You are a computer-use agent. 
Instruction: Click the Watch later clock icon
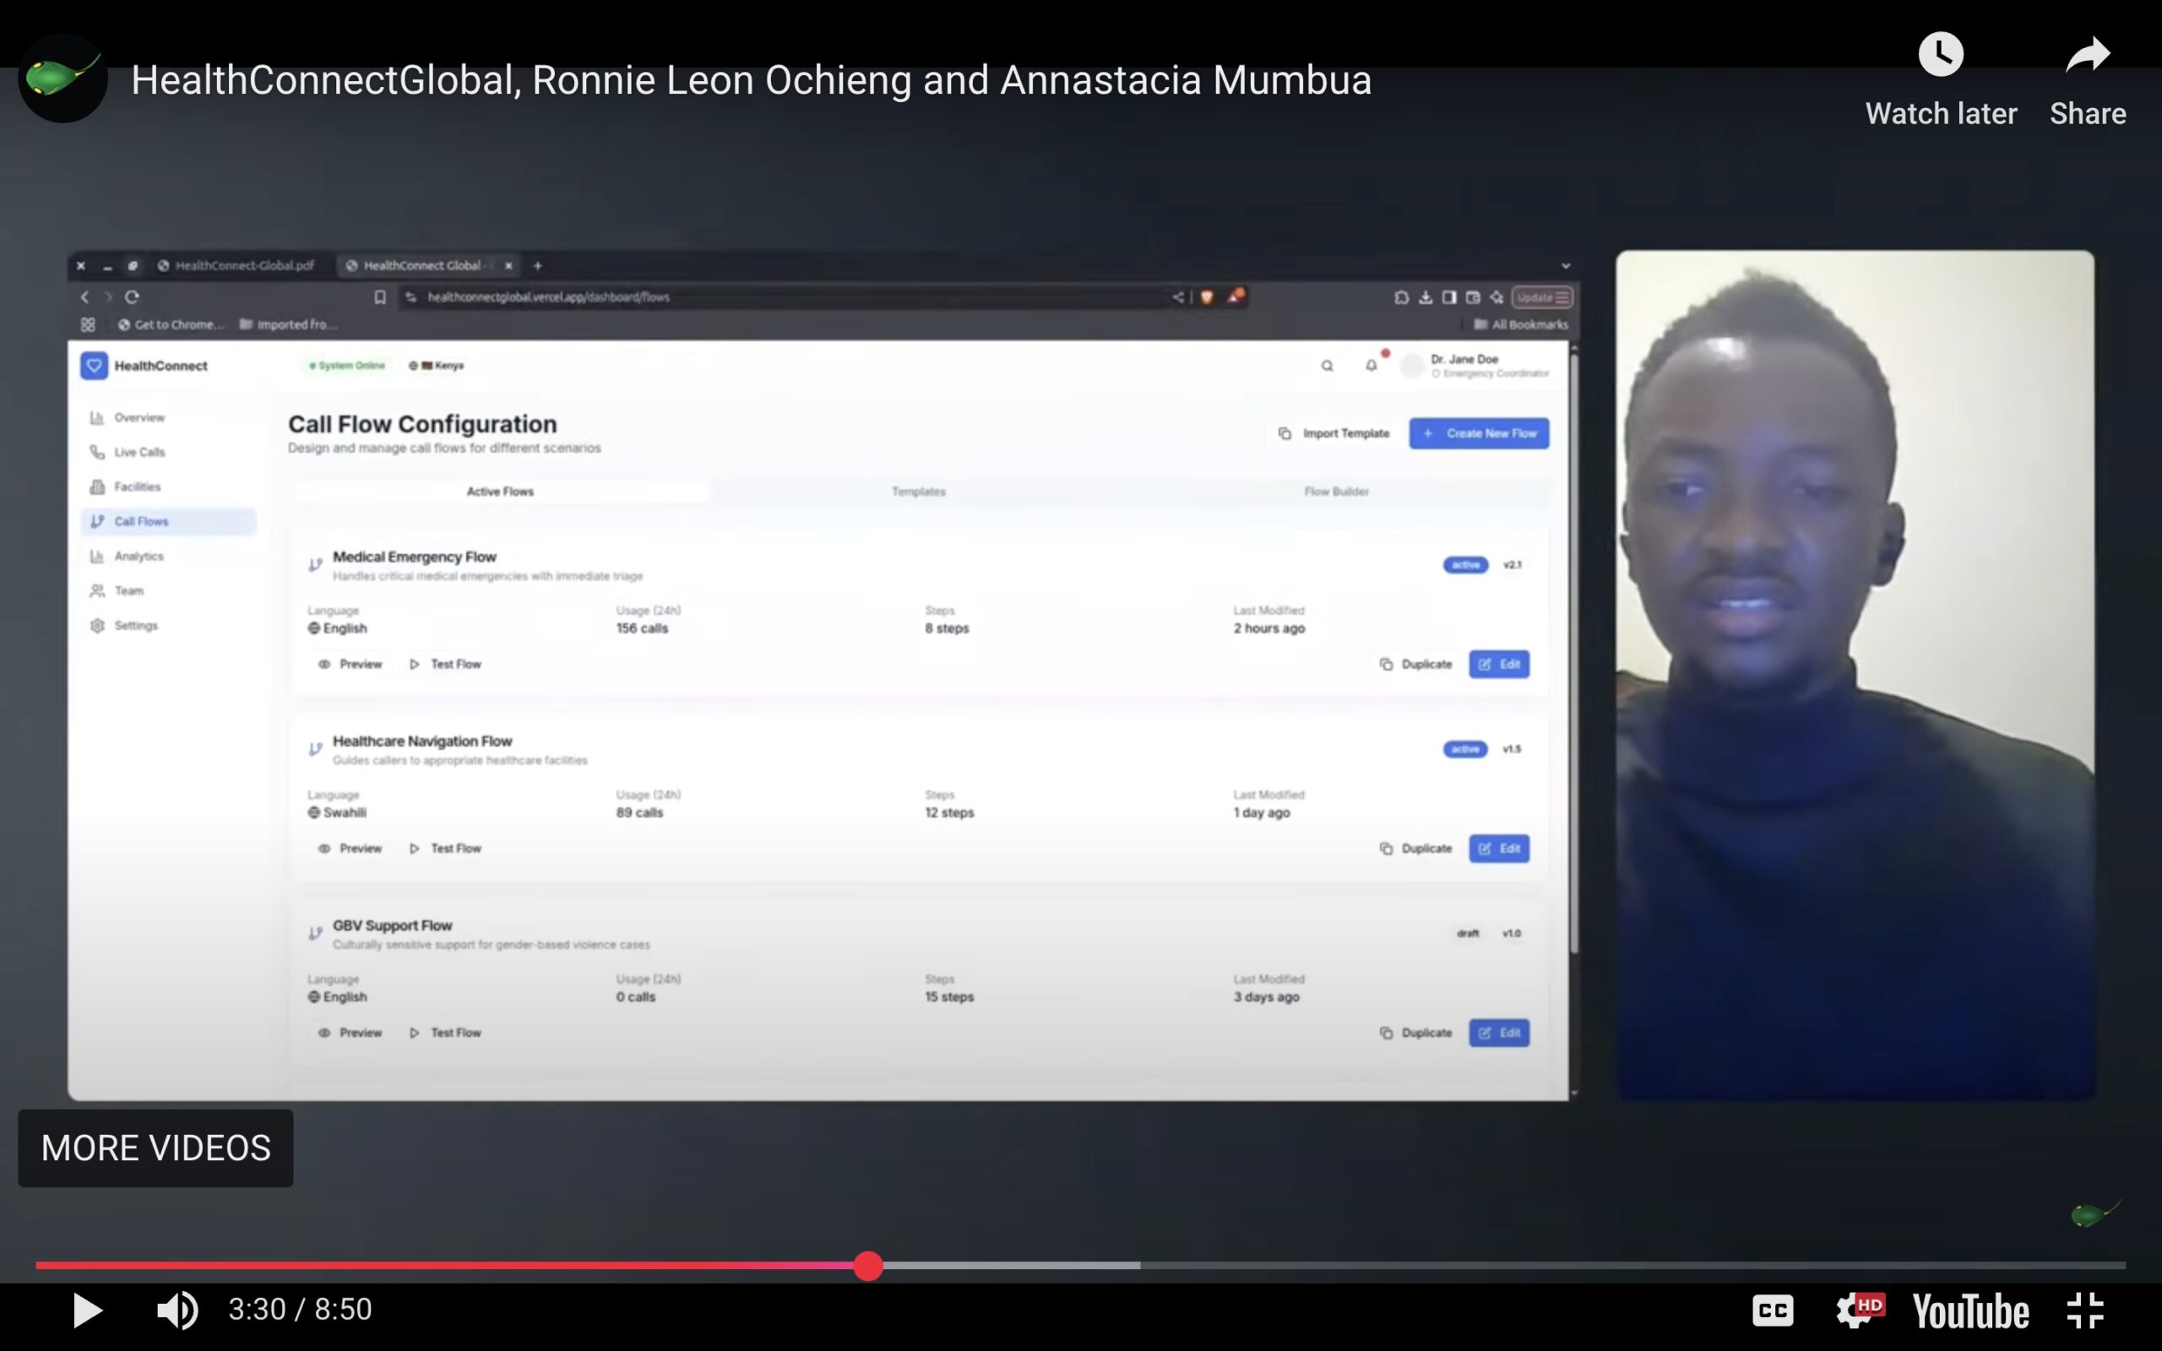tap(1941, 56)
